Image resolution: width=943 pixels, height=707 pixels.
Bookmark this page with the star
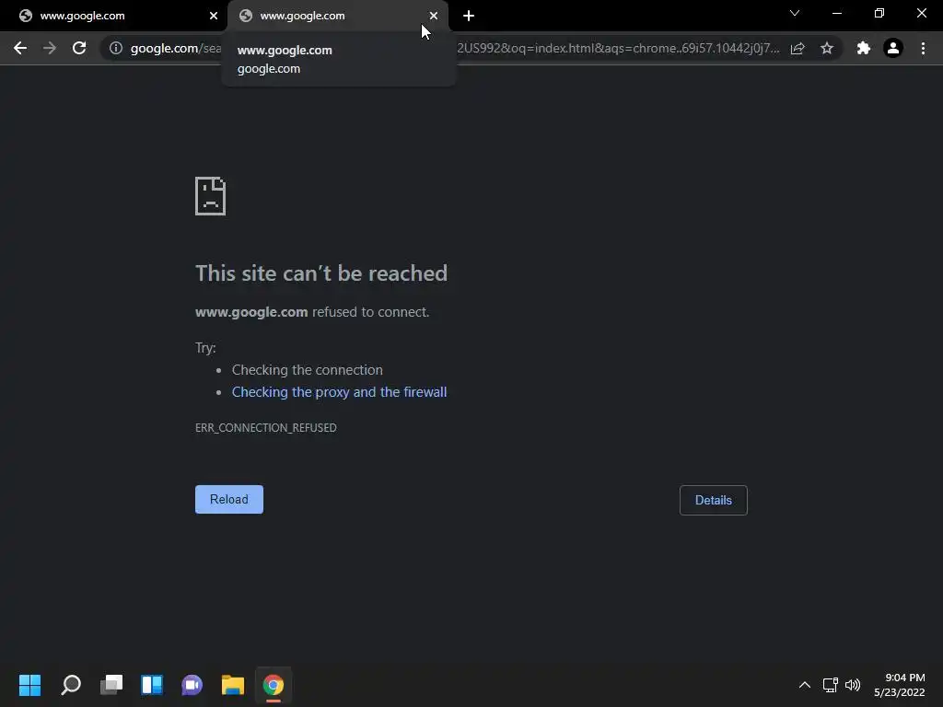(827, 48)
